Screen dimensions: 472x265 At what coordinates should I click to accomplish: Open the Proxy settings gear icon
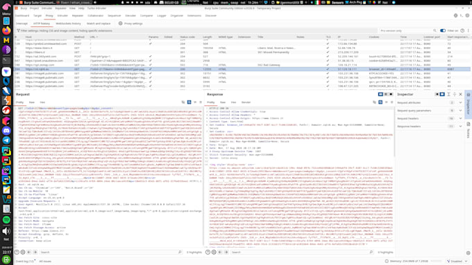(120, 24)
